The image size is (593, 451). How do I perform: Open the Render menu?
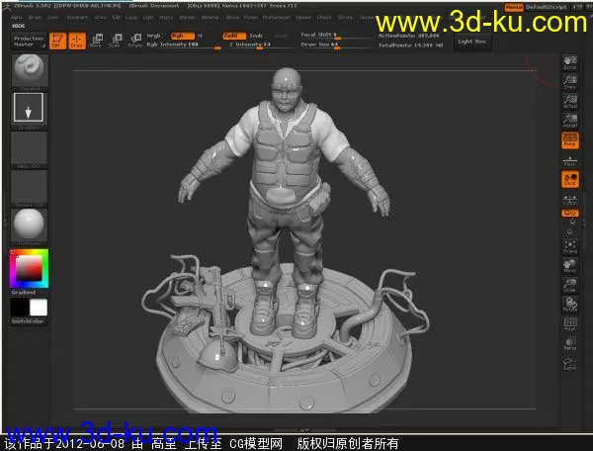pyautogui.click(x=303, y=18)
